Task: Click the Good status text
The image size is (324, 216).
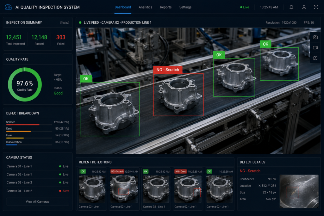Action: 58,93
